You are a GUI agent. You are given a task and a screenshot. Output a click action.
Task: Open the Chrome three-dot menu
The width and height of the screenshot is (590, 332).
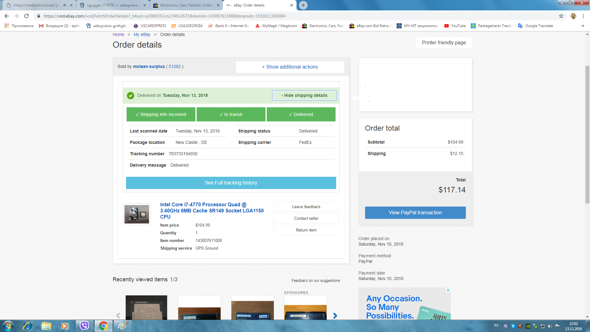click(583, 16)
